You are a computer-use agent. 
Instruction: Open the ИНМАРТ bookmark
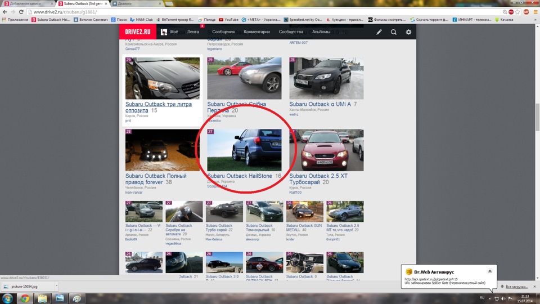point(472,20)
